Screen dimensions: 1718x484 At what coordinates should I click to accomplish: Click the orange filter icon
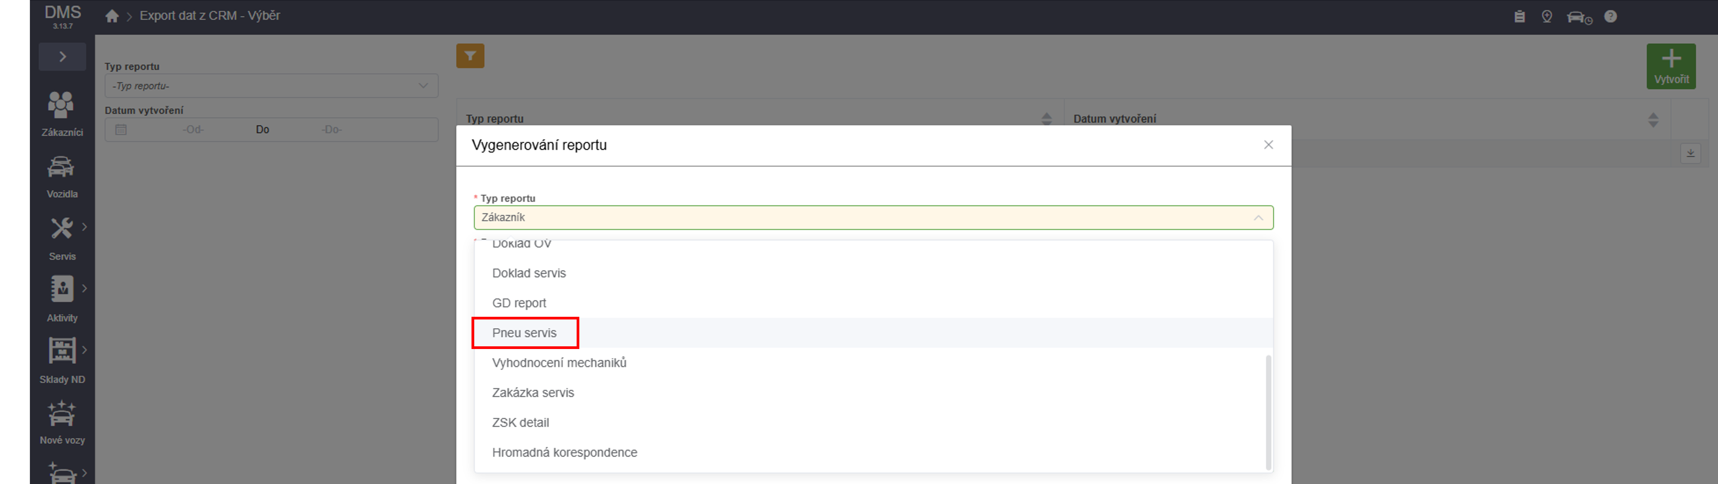tap(470, 56)
